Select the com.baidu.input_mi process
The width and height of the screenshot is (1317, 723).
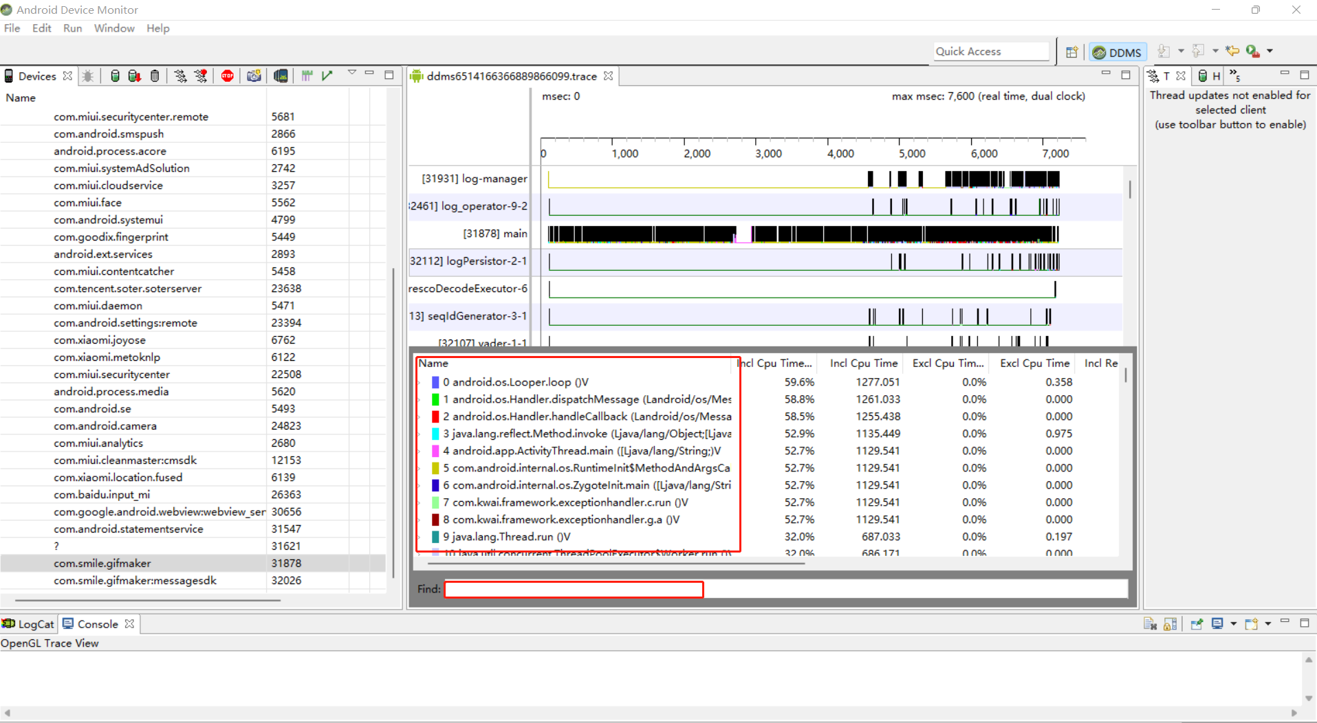193,494
